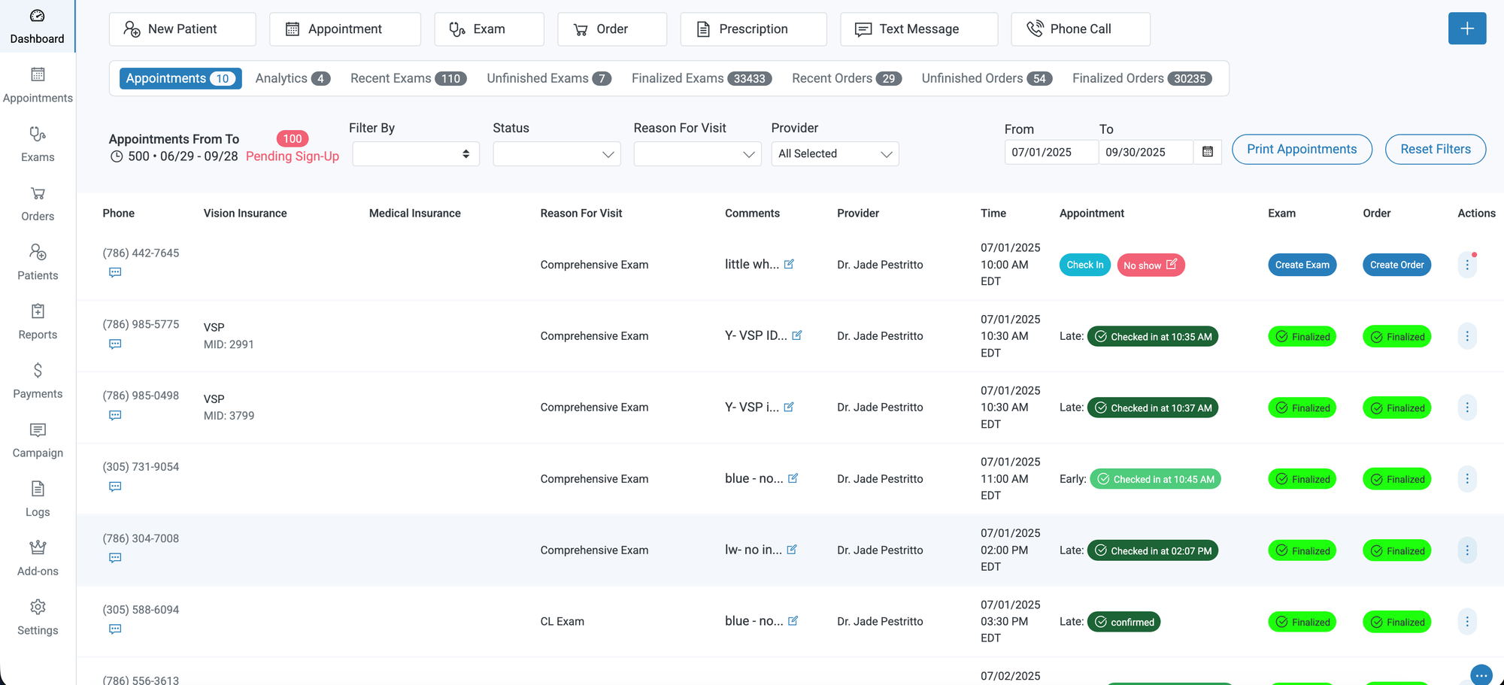Click the blue plus button
The width and height of the screenshot is (1504, 685).
[x=1466, y=29]
